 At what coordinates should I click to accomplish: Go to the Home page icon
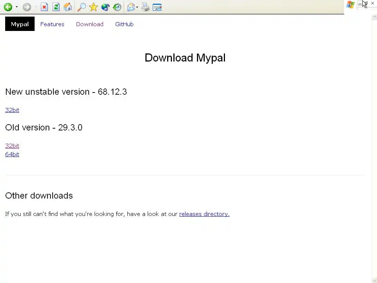click(x=68, y=7)
